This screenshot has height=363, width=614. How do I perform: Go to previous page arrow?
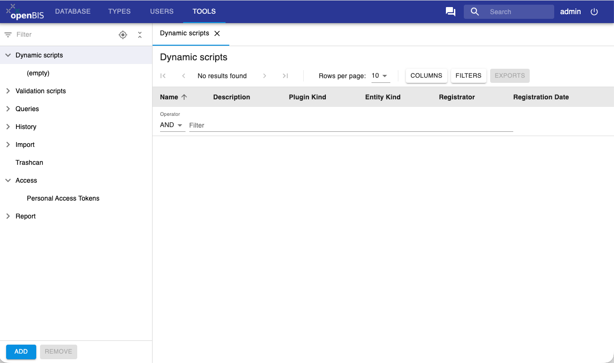coord(184,76)
